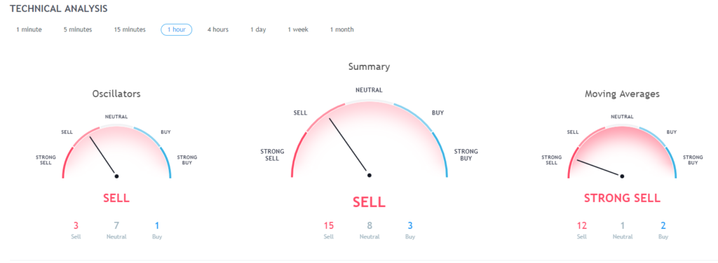
Task: Click the Oscillators gauge needle dot
Action: click(116, 176)
